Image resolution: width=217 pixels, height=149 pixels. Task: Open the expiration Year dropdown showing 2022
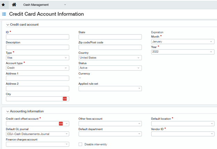pyautogui.click(x=183, y=52)
